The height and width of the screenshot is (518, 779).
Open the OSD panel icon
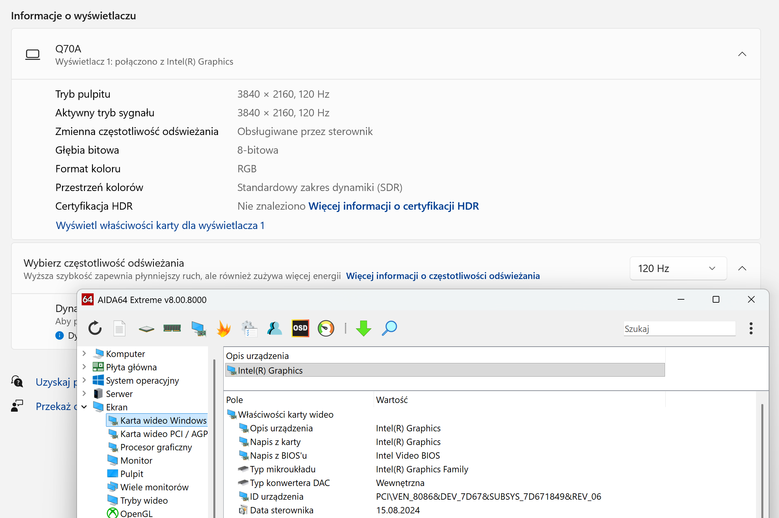[x=300, y=328]
